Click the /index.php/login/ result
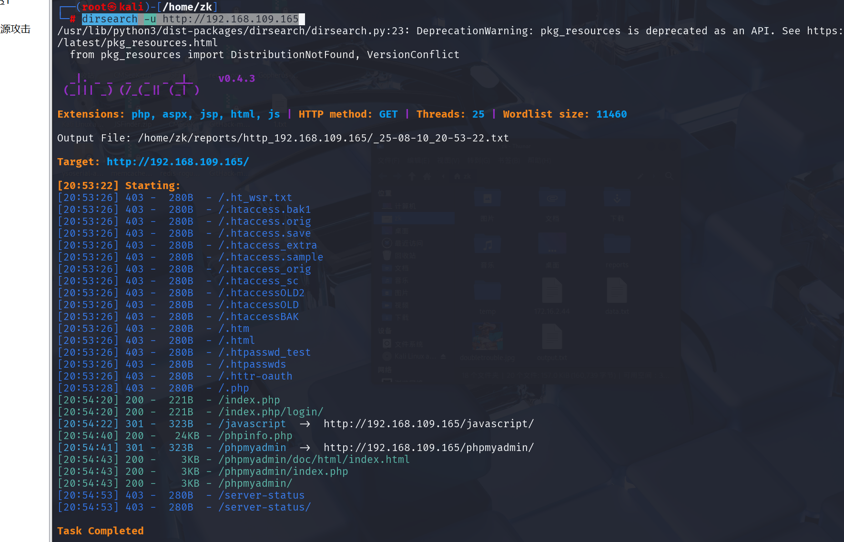This screenshot has height=542, width=844. [x=271, y=412]
